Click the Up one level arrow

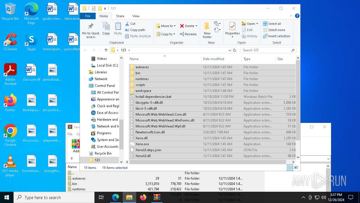[106, 50]
